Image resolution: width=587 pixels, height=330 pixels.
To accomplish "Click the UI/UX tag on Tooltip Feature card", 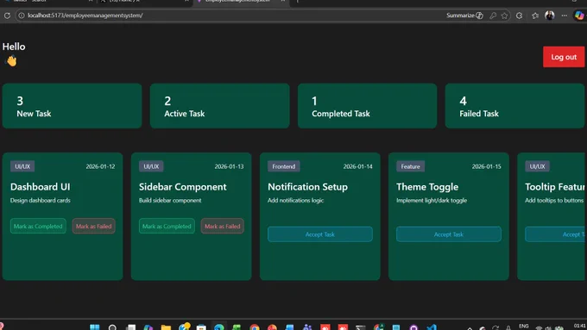I will (x=537, y=166).
